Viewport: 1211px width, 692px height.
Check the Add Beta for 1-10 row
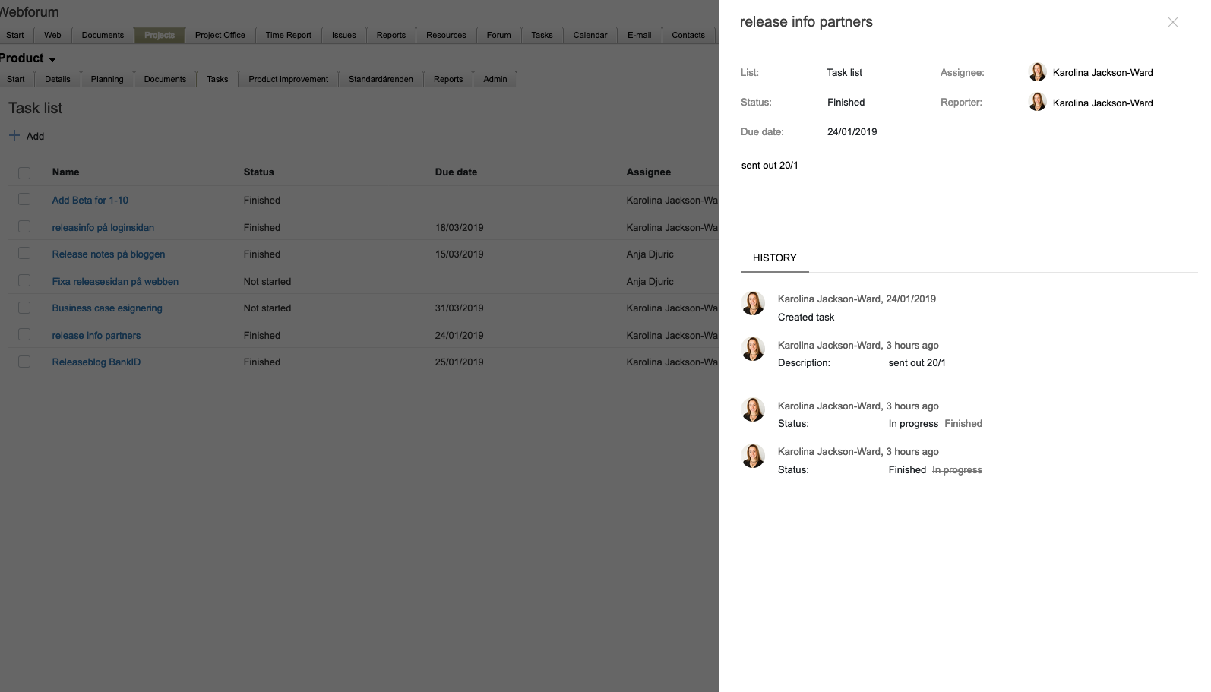pyautogui.click(x=24, y=199)
